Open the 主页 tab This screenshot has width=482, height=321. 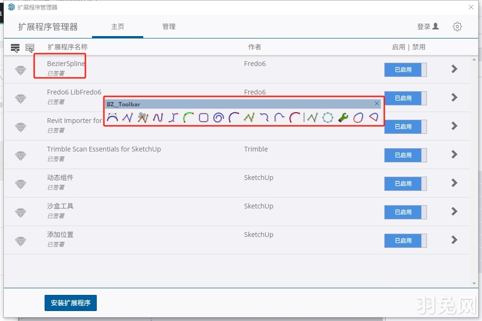[118, 27]
